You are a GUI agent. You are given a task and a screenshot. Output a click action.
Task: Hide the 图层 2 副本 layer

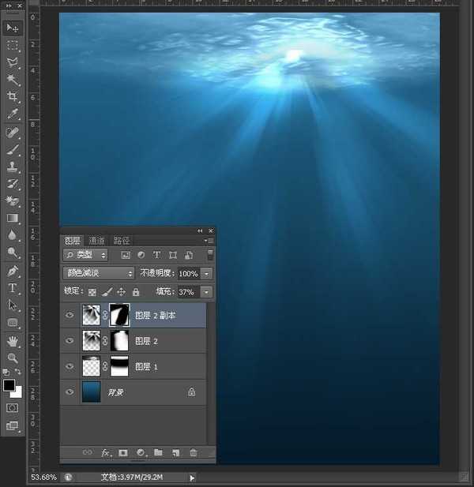70,316
